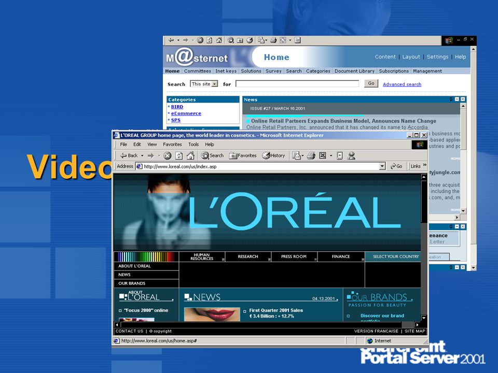Open the Edit dropdown arrow in the L'Oreal browser
The width and height of the screenshot is (498, 373).
pos(330,155)
